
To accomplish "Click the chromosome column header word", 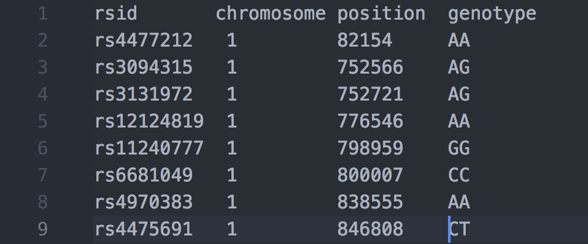I will click(x=271, y=14).
